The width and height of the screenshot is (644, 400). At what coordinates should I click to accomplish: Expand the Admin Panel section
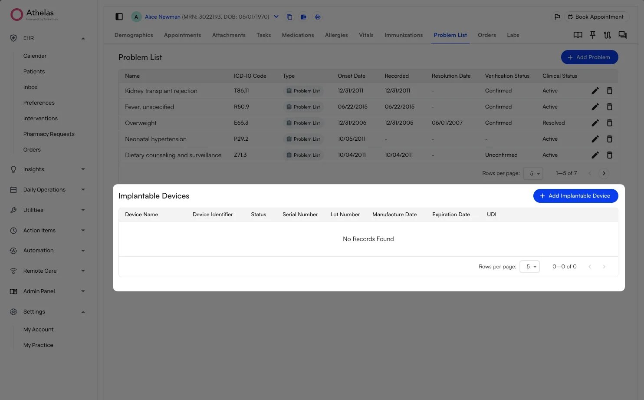coord(83,291)
